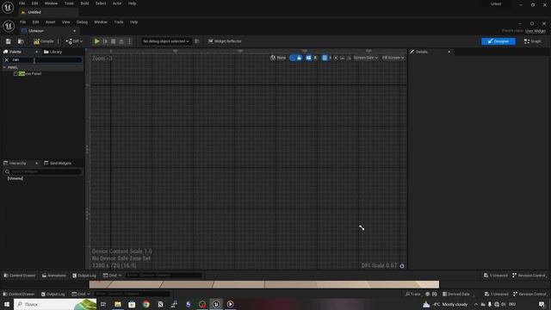Click the Task View taskbar icon
Image resolution: width=551 pixels, height=310 pixels.
[x=103, y=304]
